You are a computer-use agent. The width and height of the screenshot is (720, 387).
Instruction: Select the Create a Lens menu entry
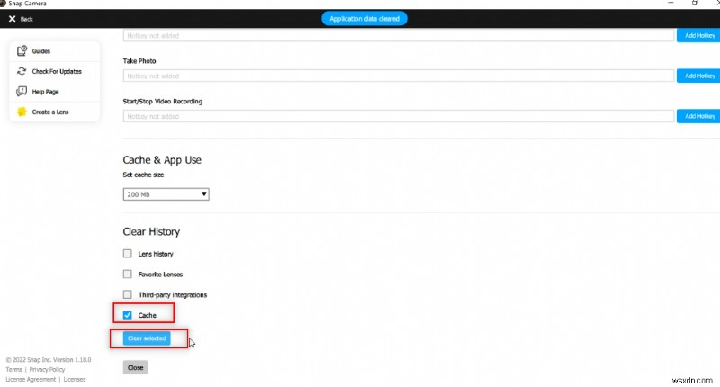[55, 112]
